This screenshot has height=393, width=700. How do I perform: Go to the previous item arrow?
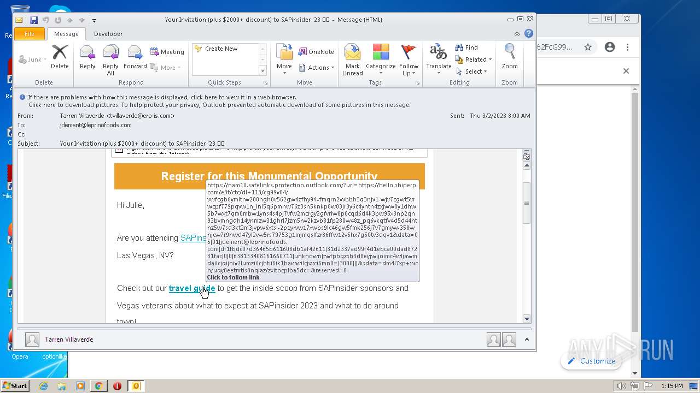[x=69, y=20]
